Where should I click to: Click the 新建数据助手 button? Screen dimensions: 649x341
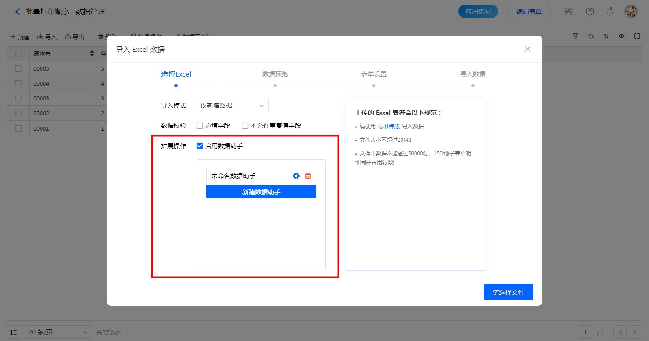(261, 192)
